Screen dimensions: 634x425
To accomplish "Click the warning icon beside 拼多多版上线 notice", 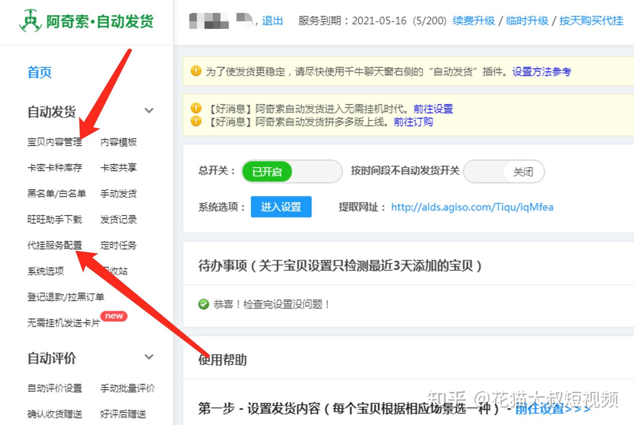I will pos(196,121).
